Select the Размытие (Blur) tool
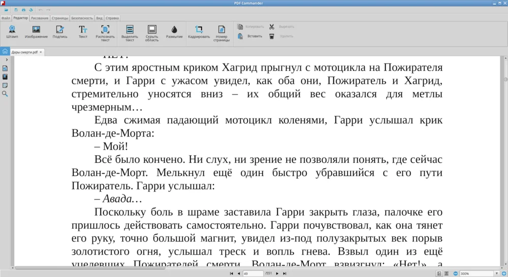508x277 pixels. coord(174,32)
